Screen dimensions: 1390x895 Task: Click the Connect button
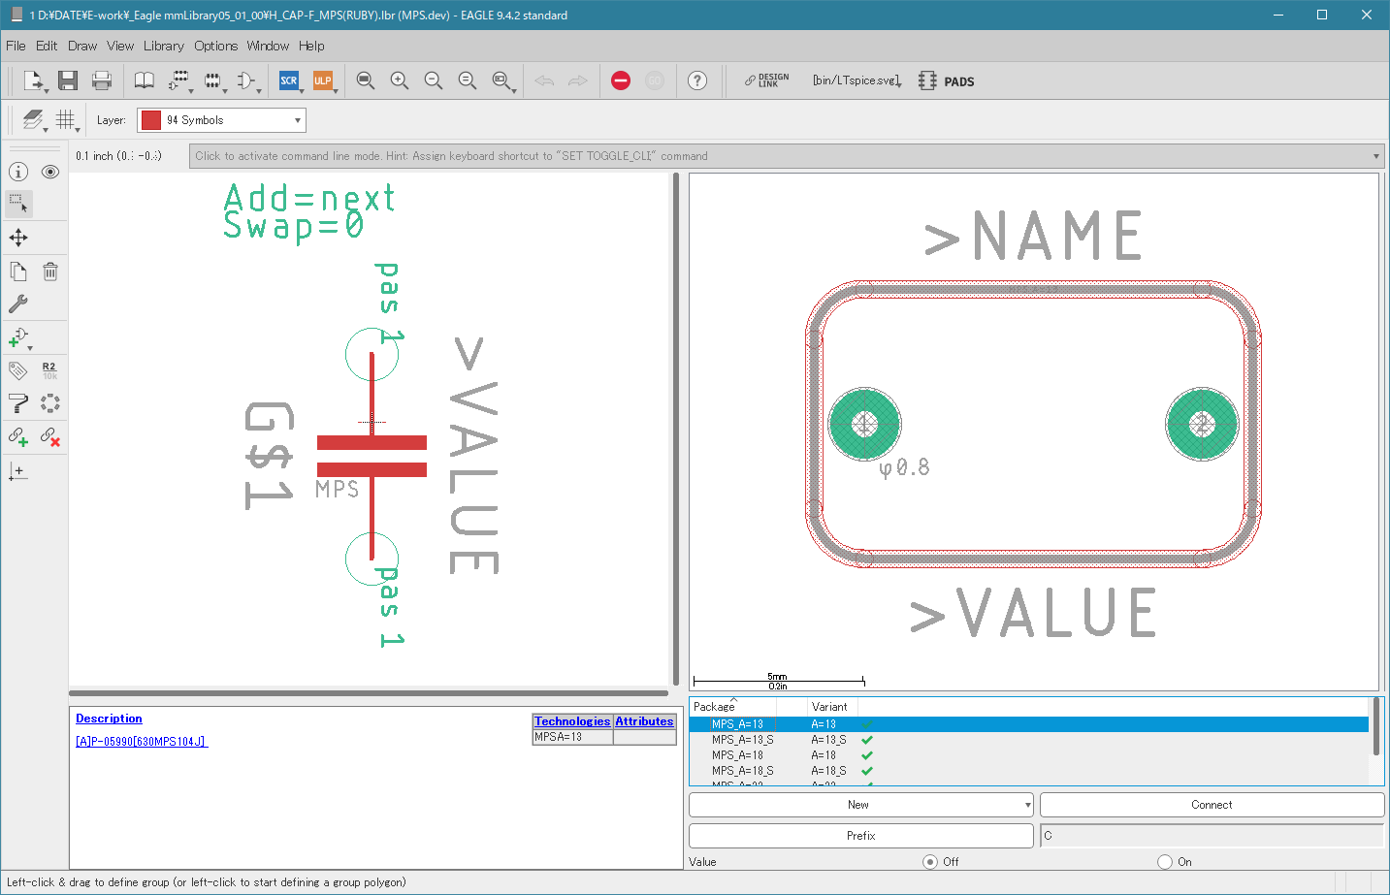point(1212,805)
